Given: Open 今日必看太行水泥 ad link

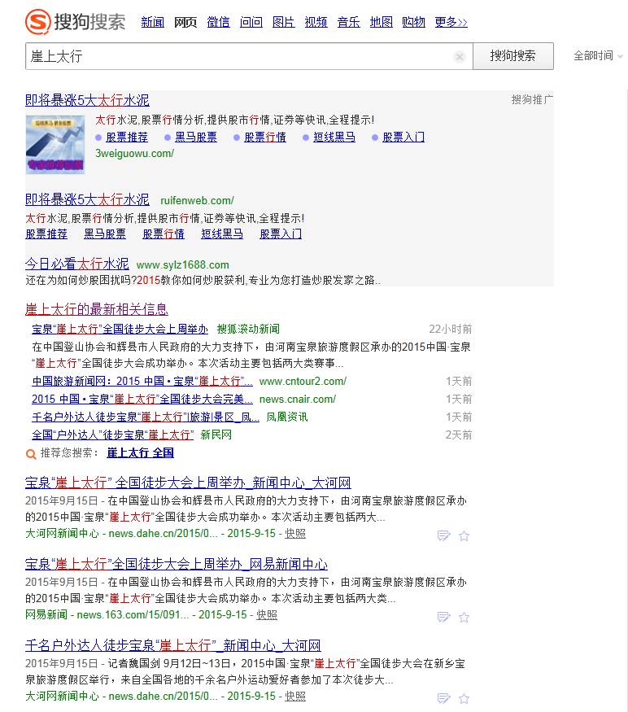Looking at the screenshot, I should 77,264.
